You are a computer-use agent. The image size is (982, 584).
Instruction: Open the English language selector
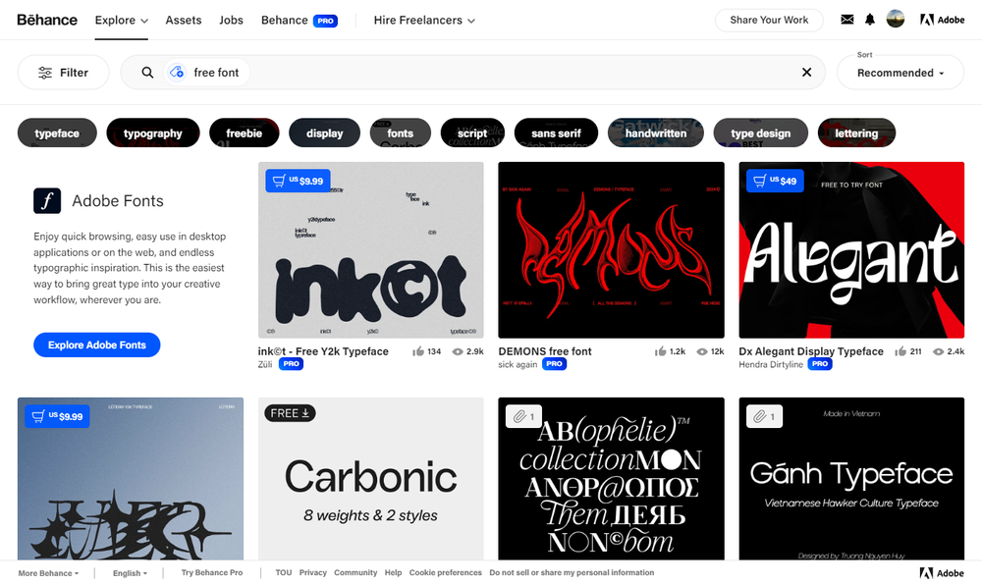tap(129, 572)
